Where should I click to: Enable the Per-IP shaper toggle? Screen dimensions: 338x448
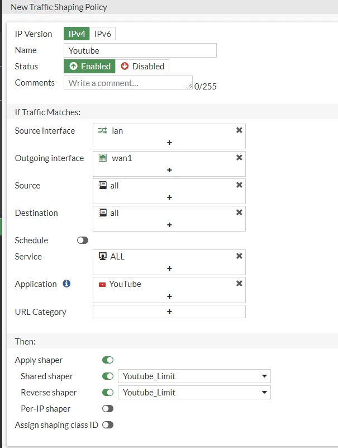(108, 409)
